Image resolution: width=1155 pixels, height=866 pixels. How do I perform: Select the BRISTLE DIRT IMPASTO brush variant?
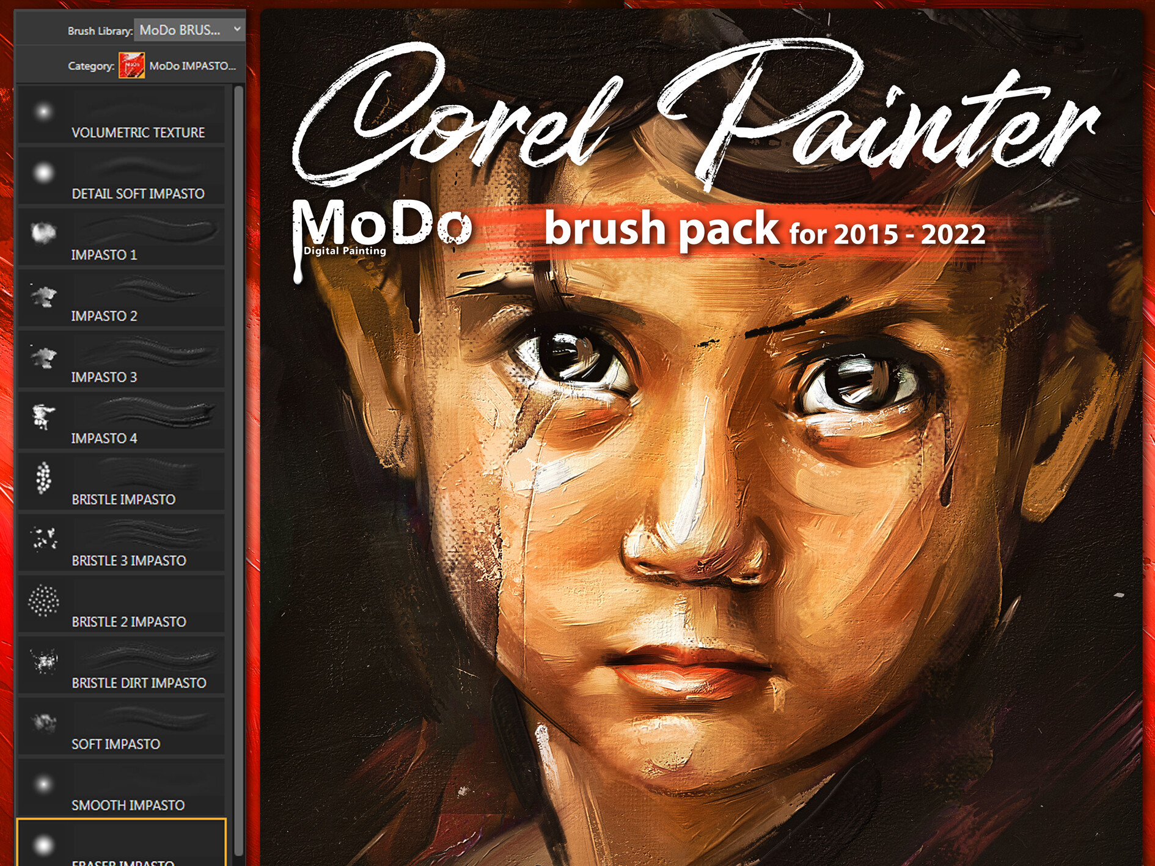121,665
